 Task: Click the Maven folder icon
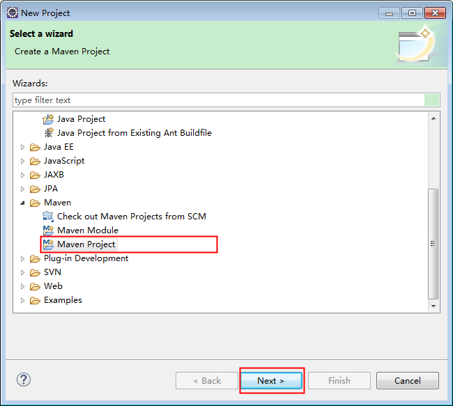coord(35,203)
